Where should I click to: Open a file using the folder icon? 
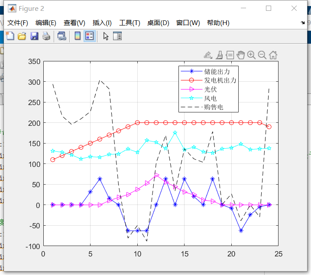point(22,36)
